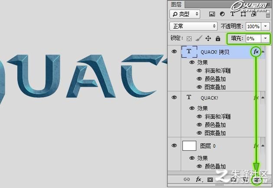Open the layers panel flyout menu
Viewport: 273px width, 188px height.
click(268, 5)
